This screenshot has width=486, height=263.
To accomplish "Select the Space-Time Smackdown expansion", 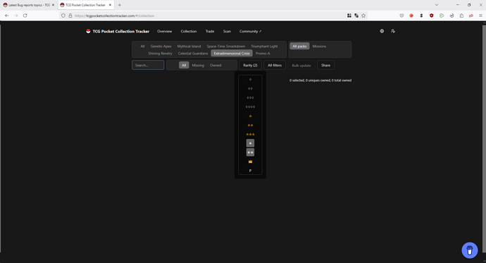I will [x=225, y=47].
